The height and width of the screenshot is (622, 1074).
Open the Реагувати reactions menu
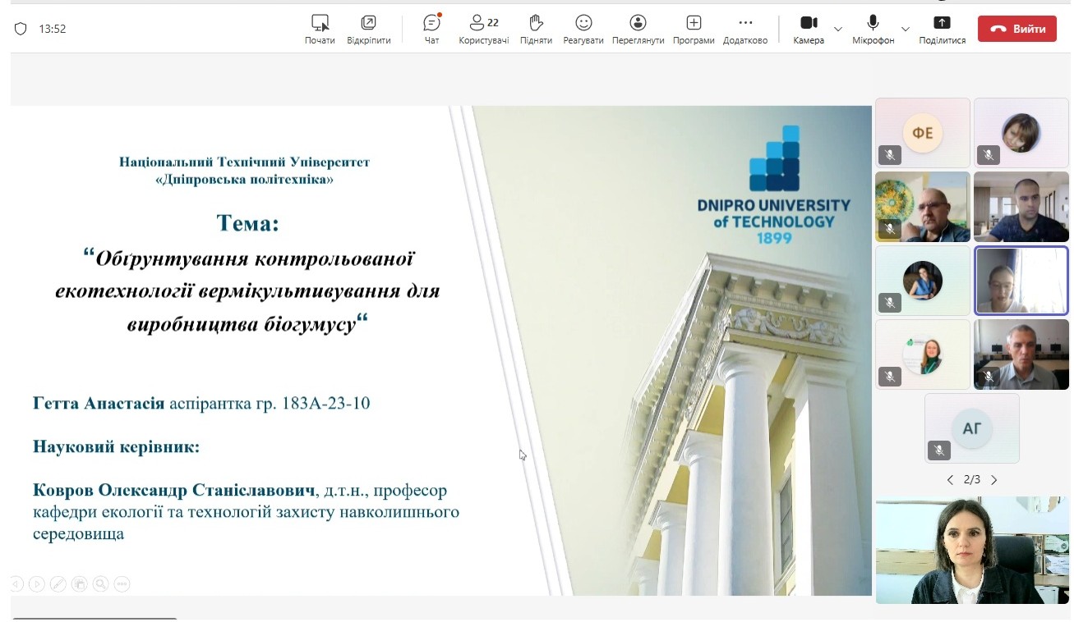click(x=583, y=29)
